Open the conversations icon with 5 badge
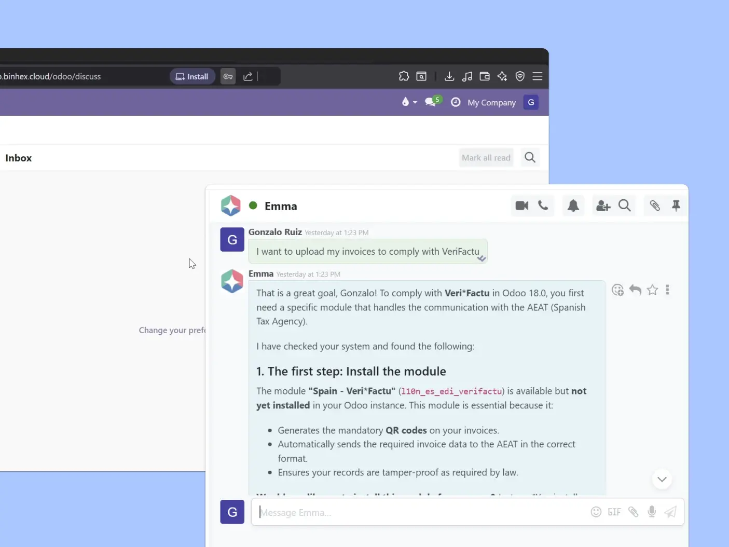Viewport: 729px width, 547px height. (x=432, y=102)
